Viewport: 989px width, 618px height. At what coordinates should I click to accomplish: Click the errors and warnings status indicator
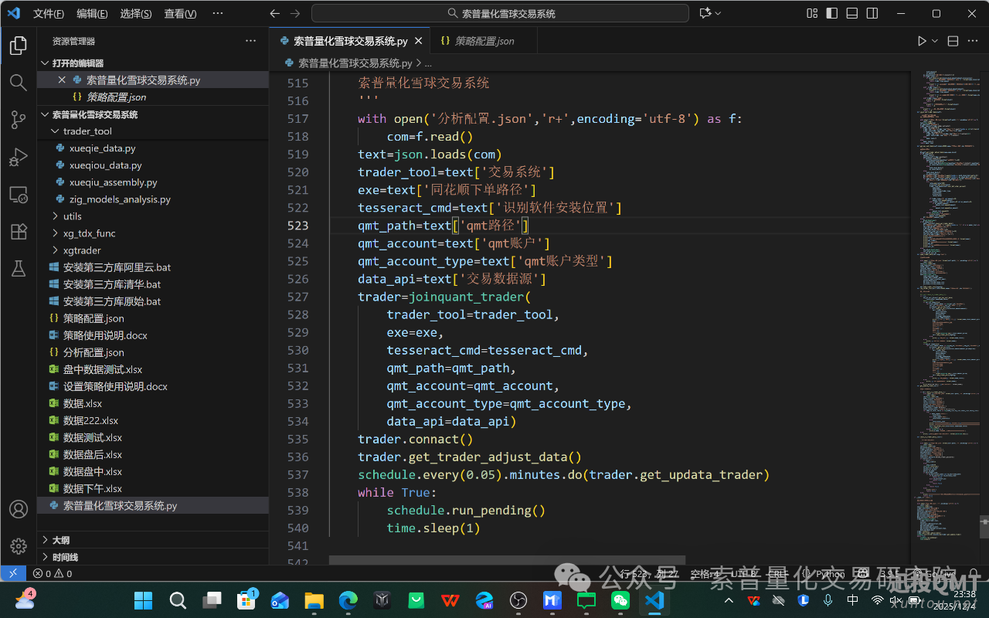tap(53, 573)
